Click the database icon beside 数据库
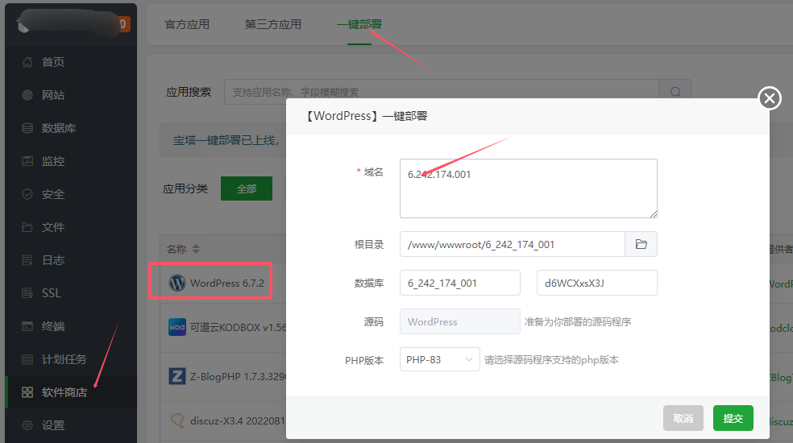The image size is (793, 443). coord(27,128)
